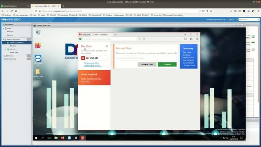
Task: Open the session history clock icon in AnyDesk
Action: point(185,39)
